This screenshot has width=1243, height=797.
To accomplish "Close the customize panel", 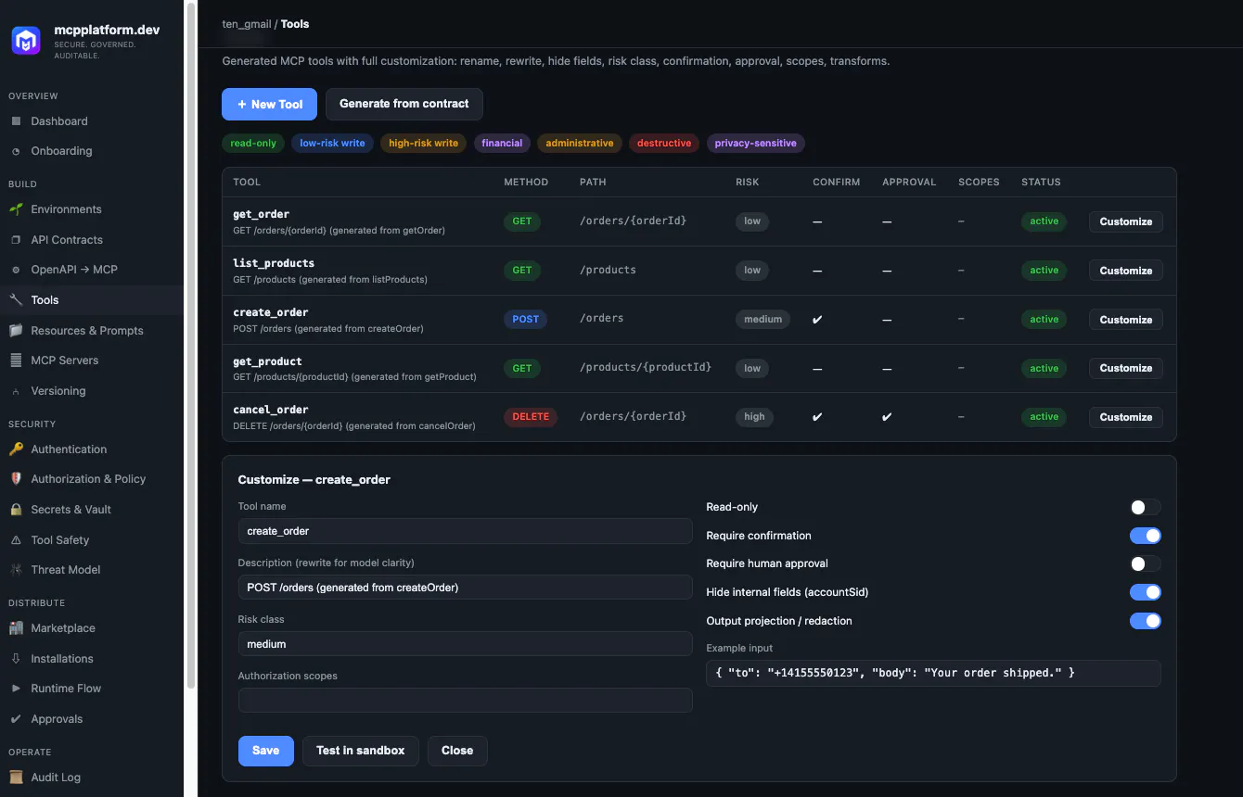I will tap(456, 751).
